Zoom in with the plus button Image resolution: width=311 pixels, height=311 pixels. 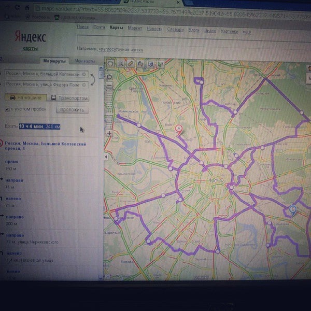(x=109, y=133)
